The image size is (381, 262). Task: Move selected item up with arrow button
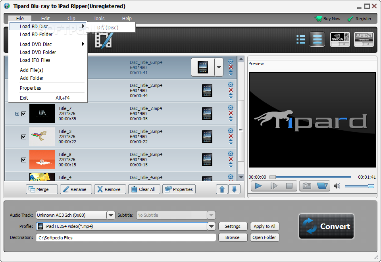[x=222, y=189]
